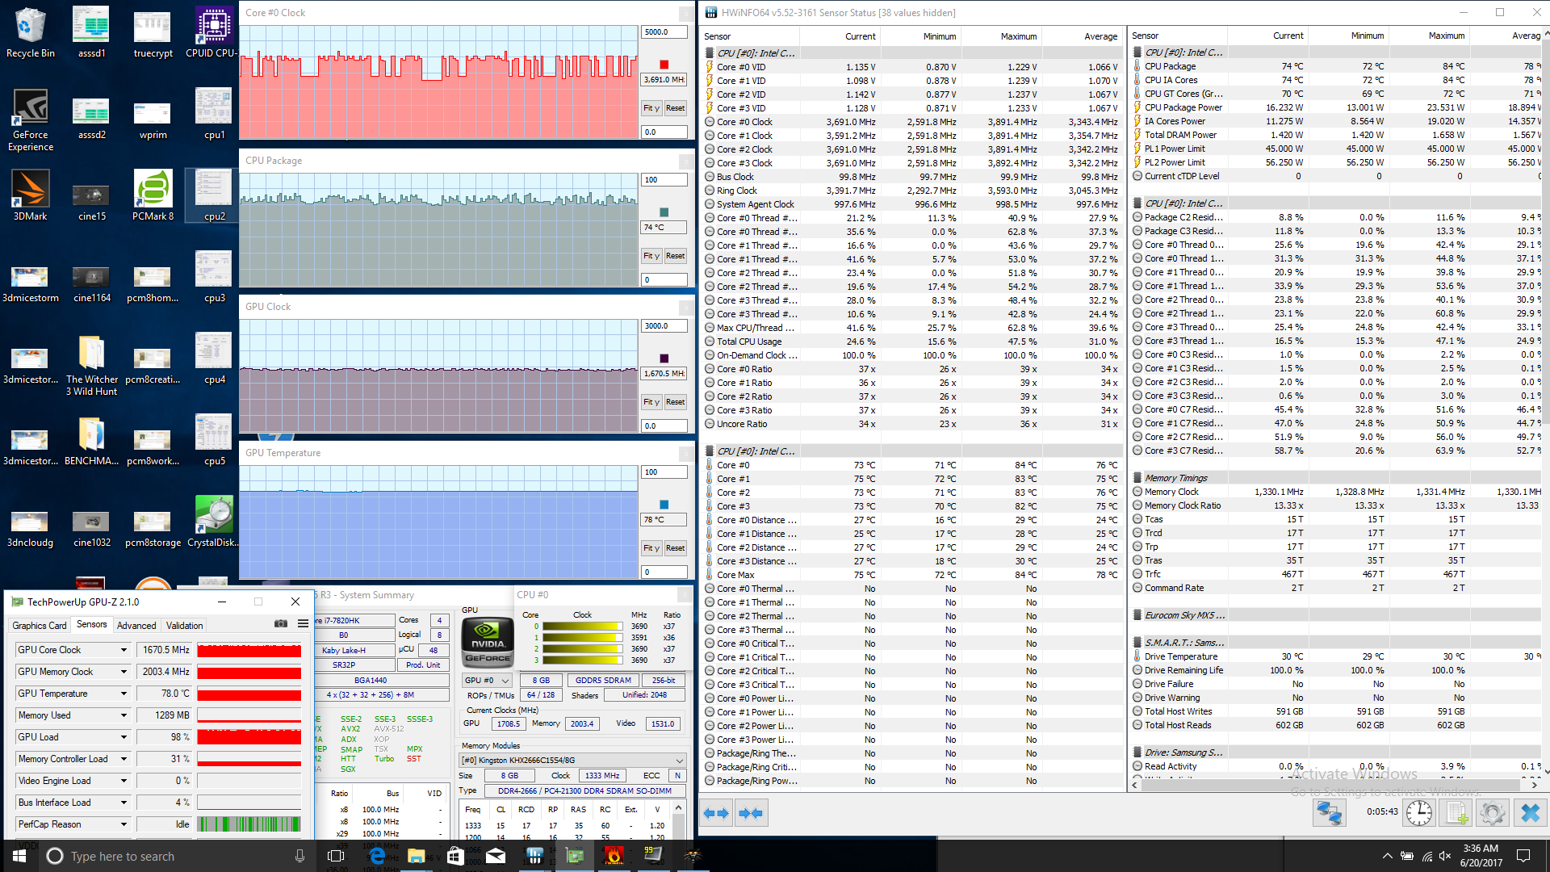Click the clock reset timer icon
The width and height of the screenshot is (1550, 872).
pos(1418,813)
